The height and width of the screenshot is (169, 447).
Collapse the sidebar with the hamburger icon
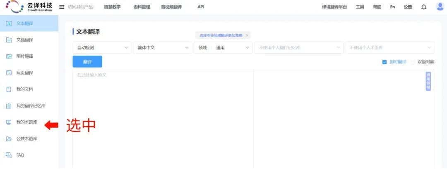tap(62, 7)
